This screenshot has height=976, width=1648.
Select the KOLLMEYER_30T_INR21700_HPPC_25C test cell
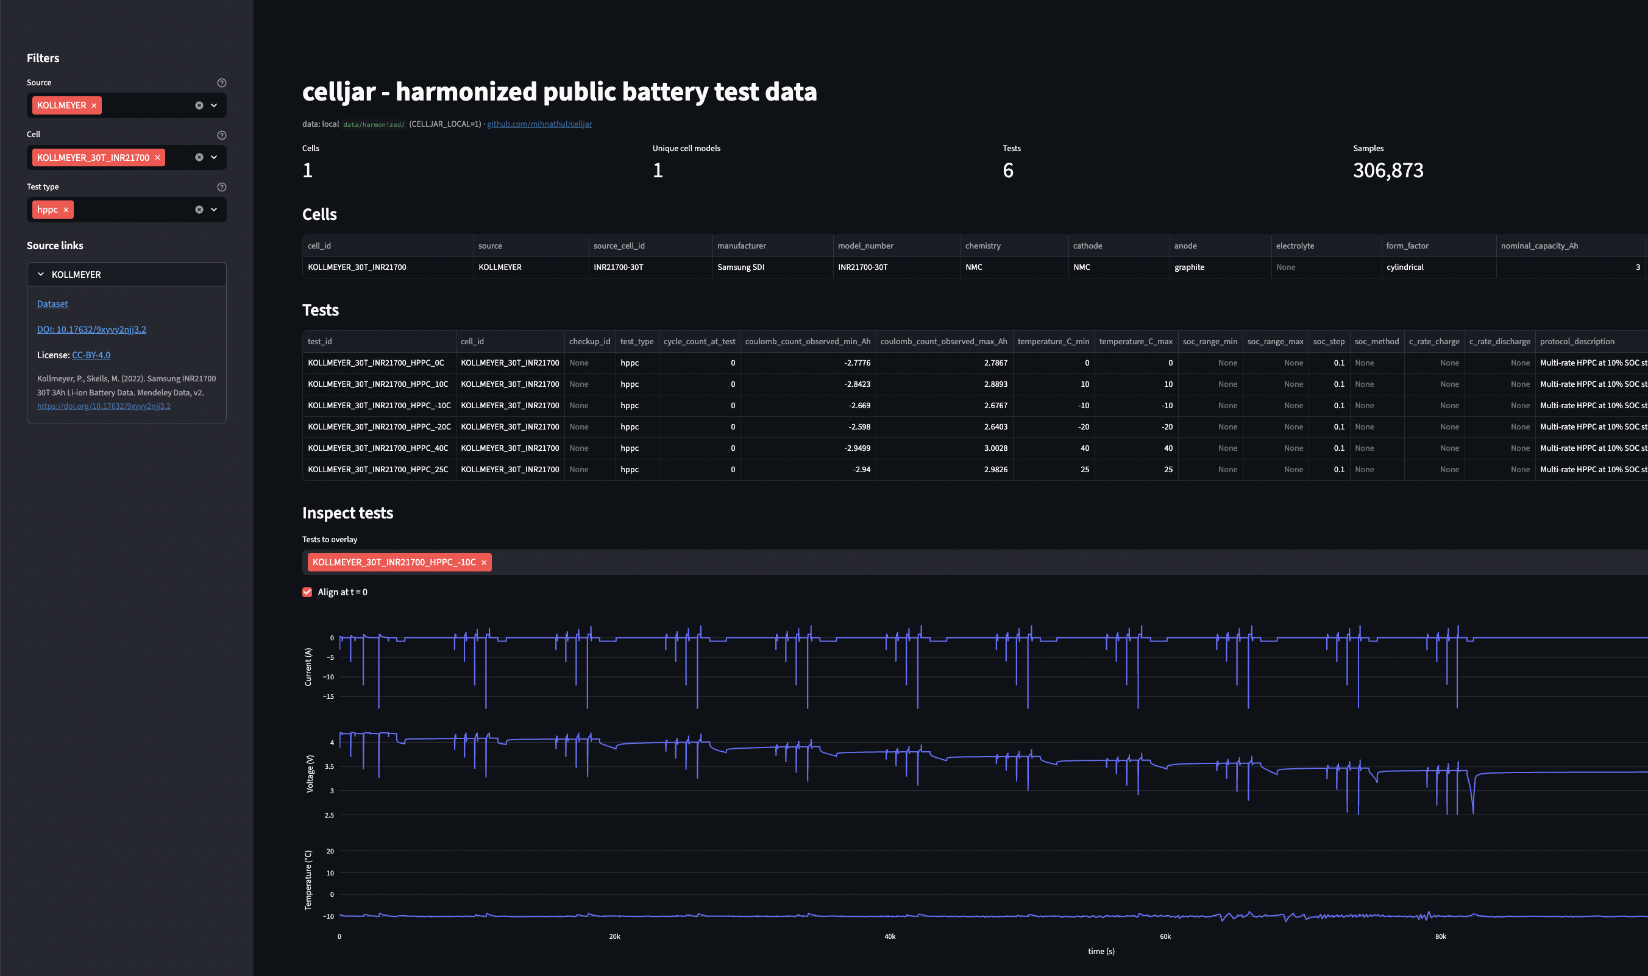tap(379, 470)
